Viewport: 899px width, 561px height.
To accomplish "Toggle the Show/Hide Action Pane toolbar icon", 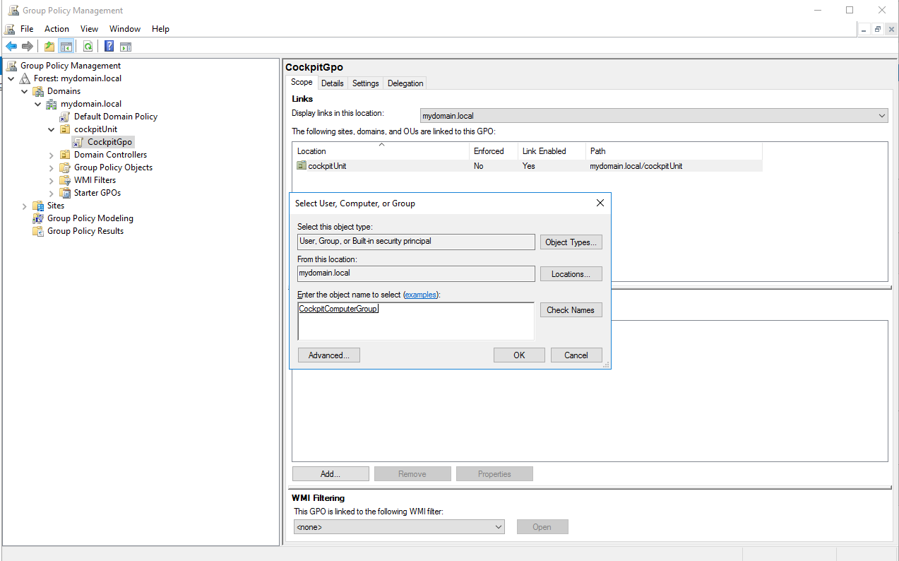I will pos(126,47).
